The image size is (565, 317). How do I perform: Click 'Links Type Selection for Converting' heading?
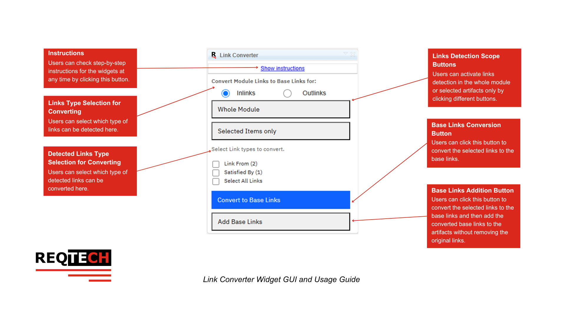pos(84,107)
